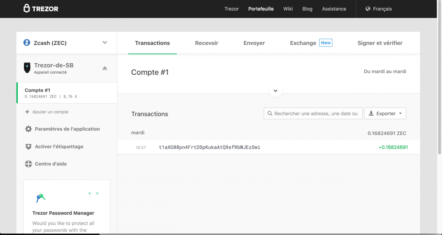This screenshot has width=442, height=235.
Task: Eject the Trezor-de-SB device
Action: 105,68
